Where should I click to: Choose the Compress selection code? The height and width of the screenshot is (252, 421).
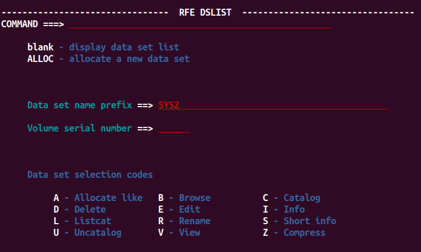click(294, 233)
